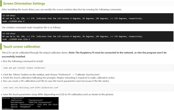This screenshot has height=110, width=174.
Task: Click the green bar beside Touch screen calibration
Action: point(1,47)
